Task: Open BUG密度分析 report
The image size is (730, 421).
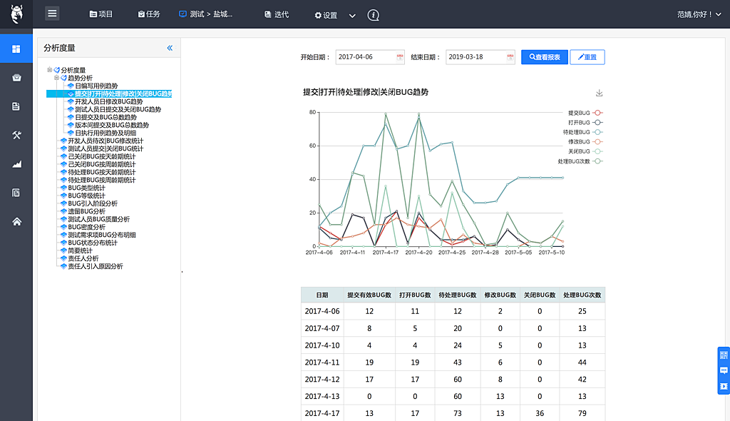Action: point(86,227)
